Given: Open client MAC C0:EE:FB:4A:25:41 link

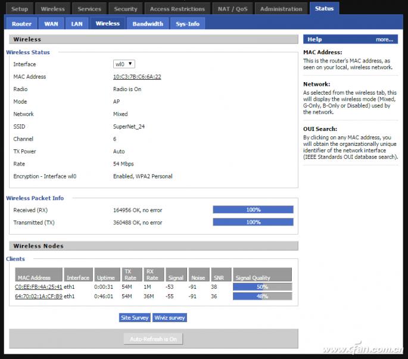Looking at the screenshot, I should click(x=39, y=287).
